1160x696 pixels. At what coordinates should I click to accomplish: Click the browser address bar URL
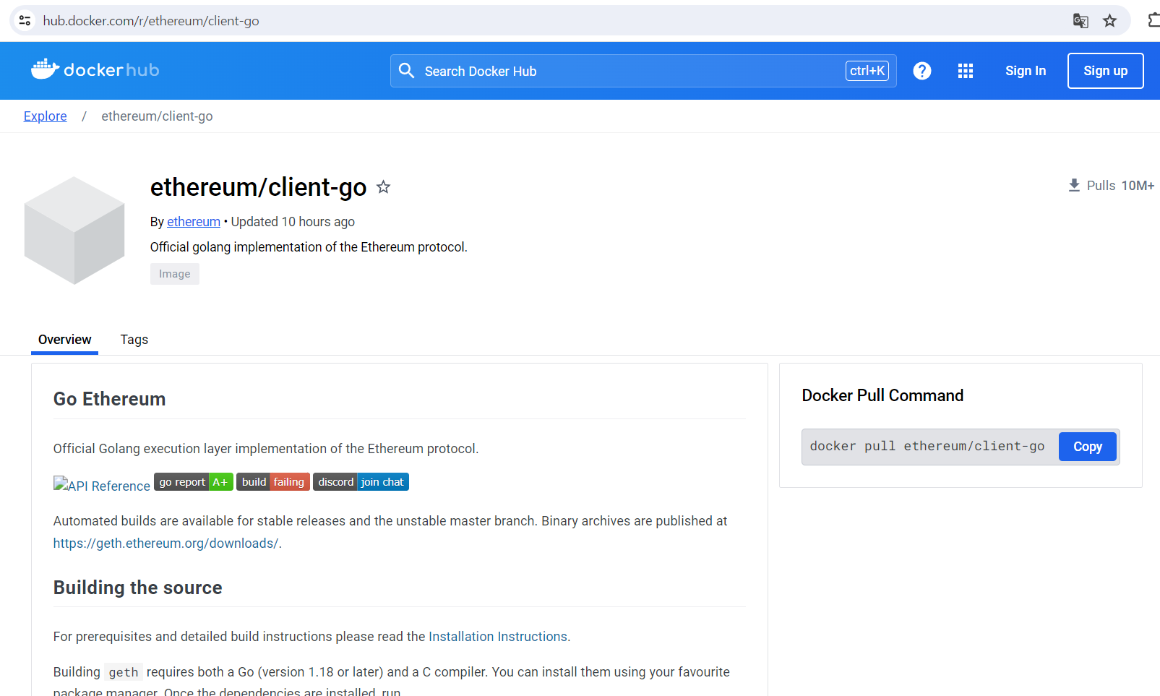click(x=151, y=21)
